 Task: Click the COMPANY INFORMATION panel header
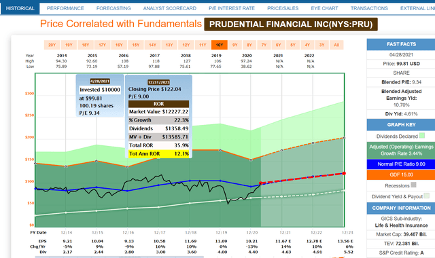[x=401, y=208]
